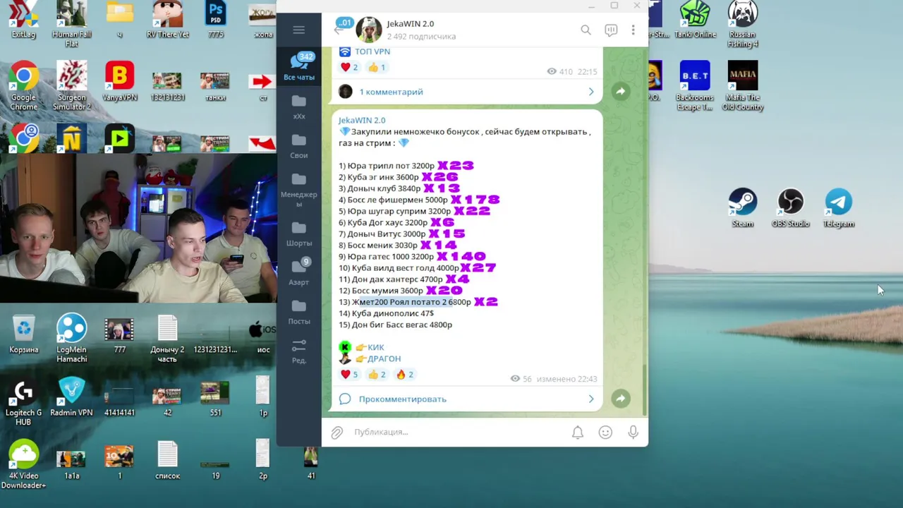Select the Russian Fishing 4 icon

pos(742,23)
